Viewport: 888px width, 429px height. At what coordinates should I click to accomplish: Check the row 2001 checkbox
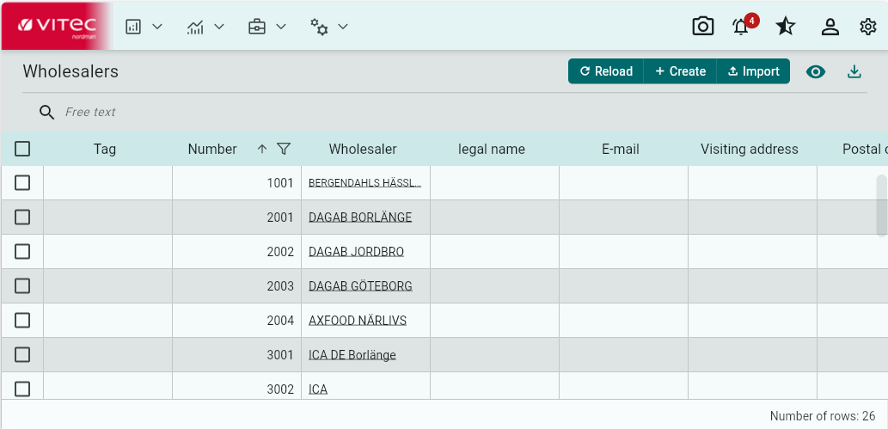tap(22, 217)
